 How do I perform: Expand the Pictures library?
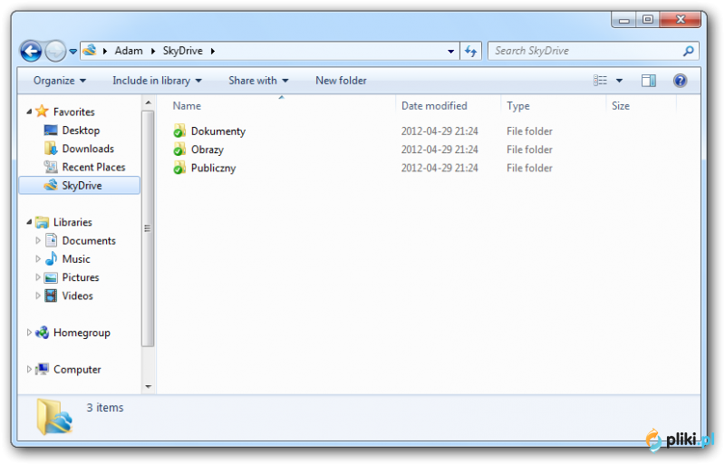38,277
